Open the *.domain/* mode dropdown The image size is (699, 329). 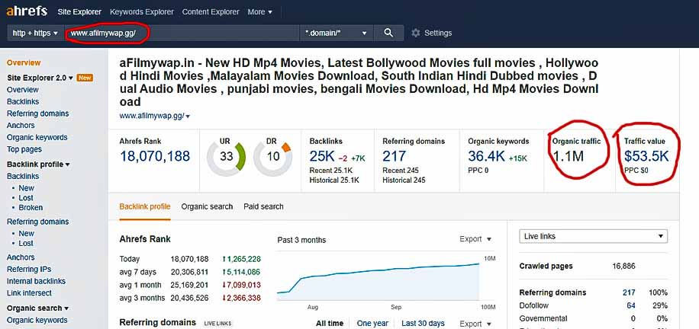point(337,33)
